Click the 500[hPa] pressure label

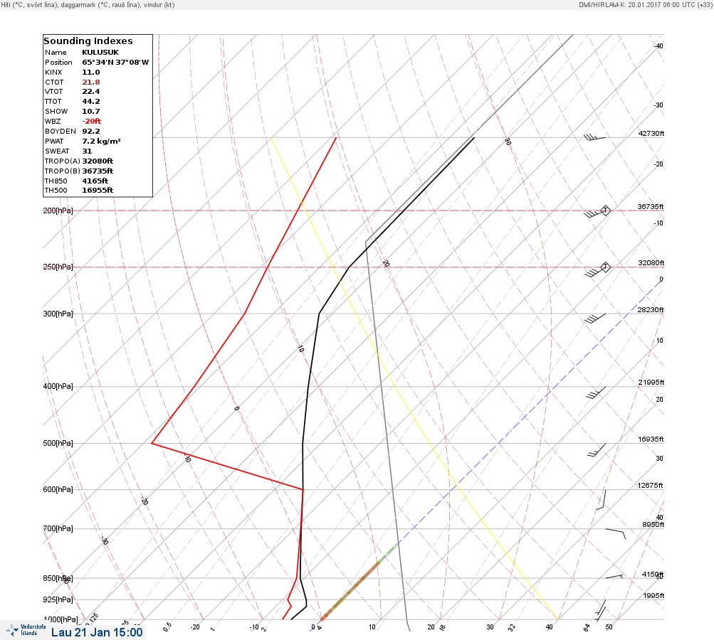click(58, 443)
